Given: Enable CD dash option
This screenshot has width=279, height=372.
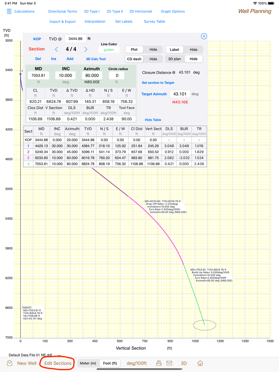Looking at the screenshot, I should coord(134,59).
